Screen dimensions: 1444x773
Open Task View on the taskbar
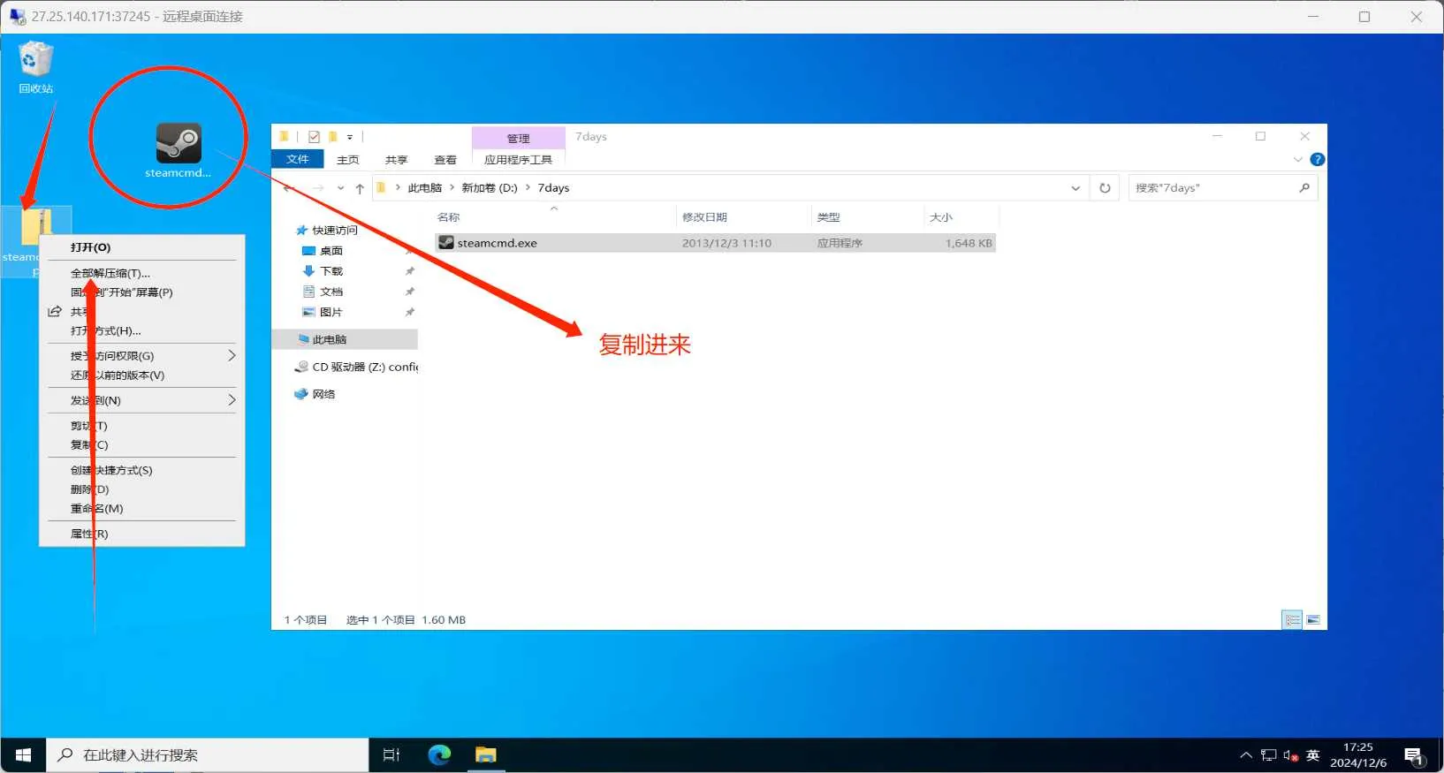pyautogui.click(x=391, y=754)
